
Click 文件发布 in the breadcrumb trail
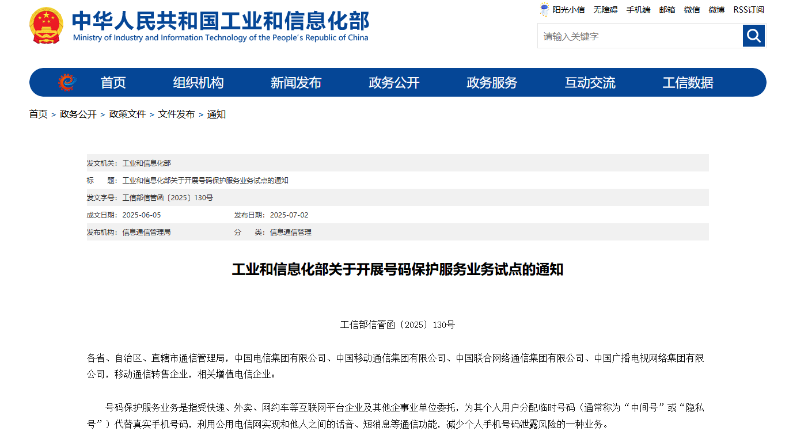177,114
